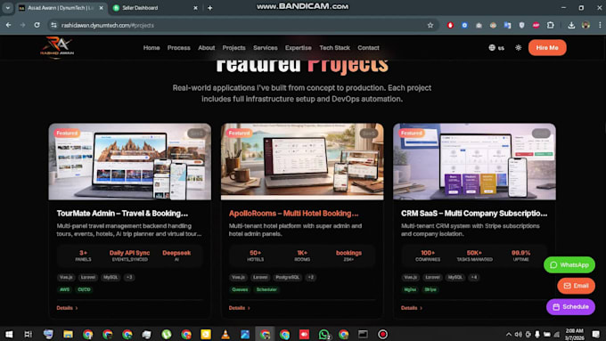Click the Queues tag on ApolloRooms card
The height and width of the screenshot is (341, 606).
(240, 289)
